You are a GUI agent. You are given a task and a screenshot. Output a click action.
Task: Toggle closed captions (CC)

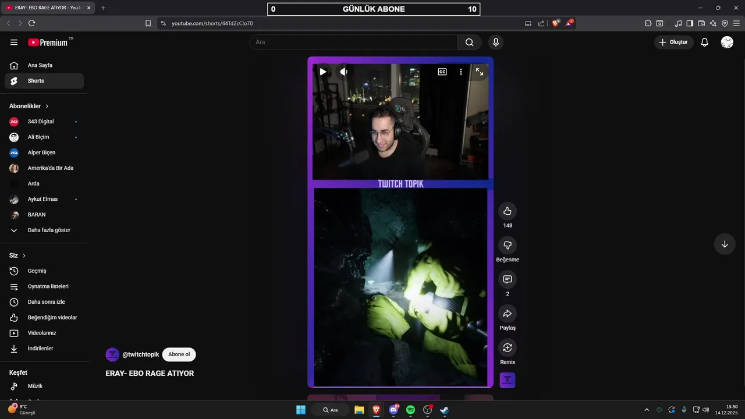[442, 72]
